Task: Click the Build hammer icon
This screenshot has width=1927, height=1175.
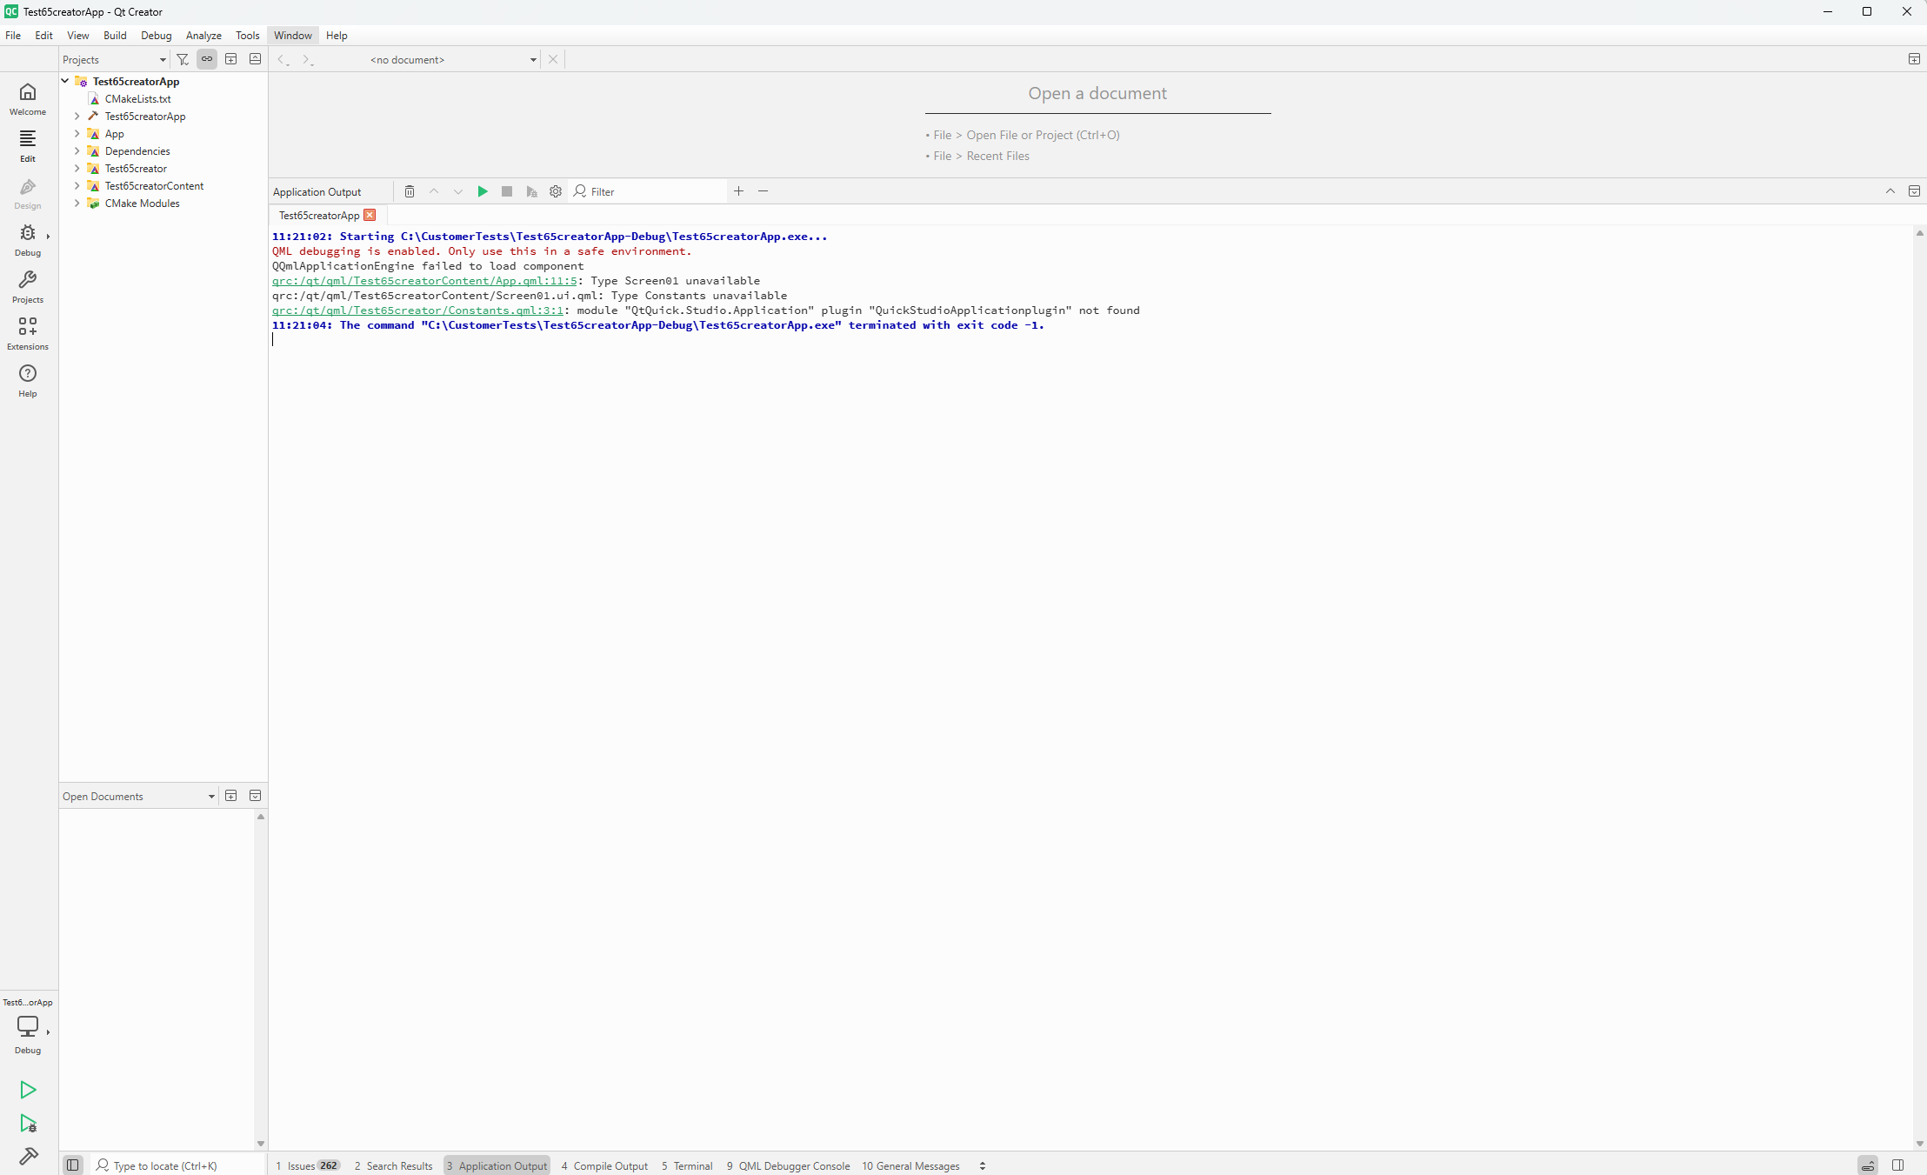Action: pos(28,1157)
